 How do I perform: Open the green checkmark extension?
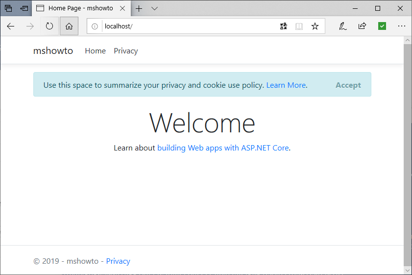pos(382,26)
